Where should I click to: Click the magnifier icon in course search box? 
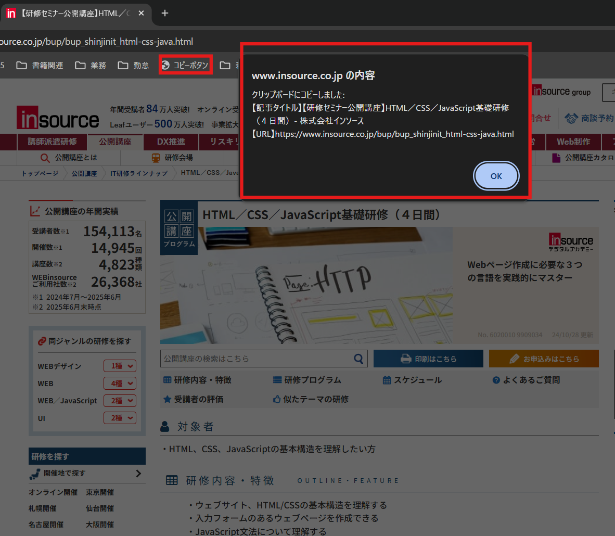click(358, 359)
